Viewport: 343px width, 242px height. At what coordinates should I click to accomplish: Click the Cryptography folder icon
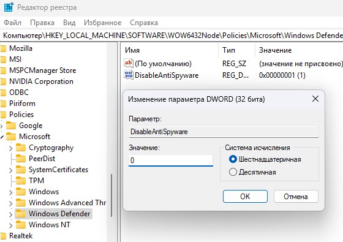21,148
